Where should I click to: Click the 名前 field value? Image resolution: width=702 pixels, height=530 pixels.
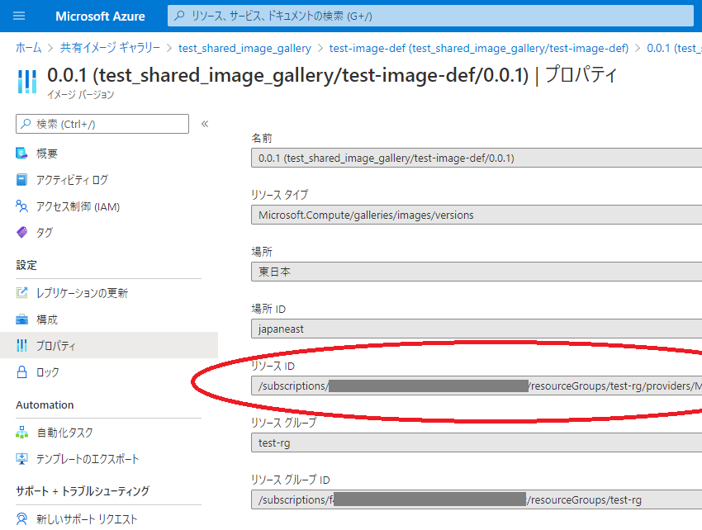(477, 158)
